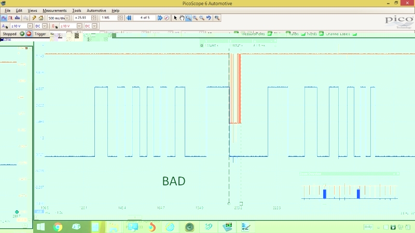This screenshot has width=415, height=233.
Task: Click the green trigger marker in left view
Action: [x=17, y=212]
